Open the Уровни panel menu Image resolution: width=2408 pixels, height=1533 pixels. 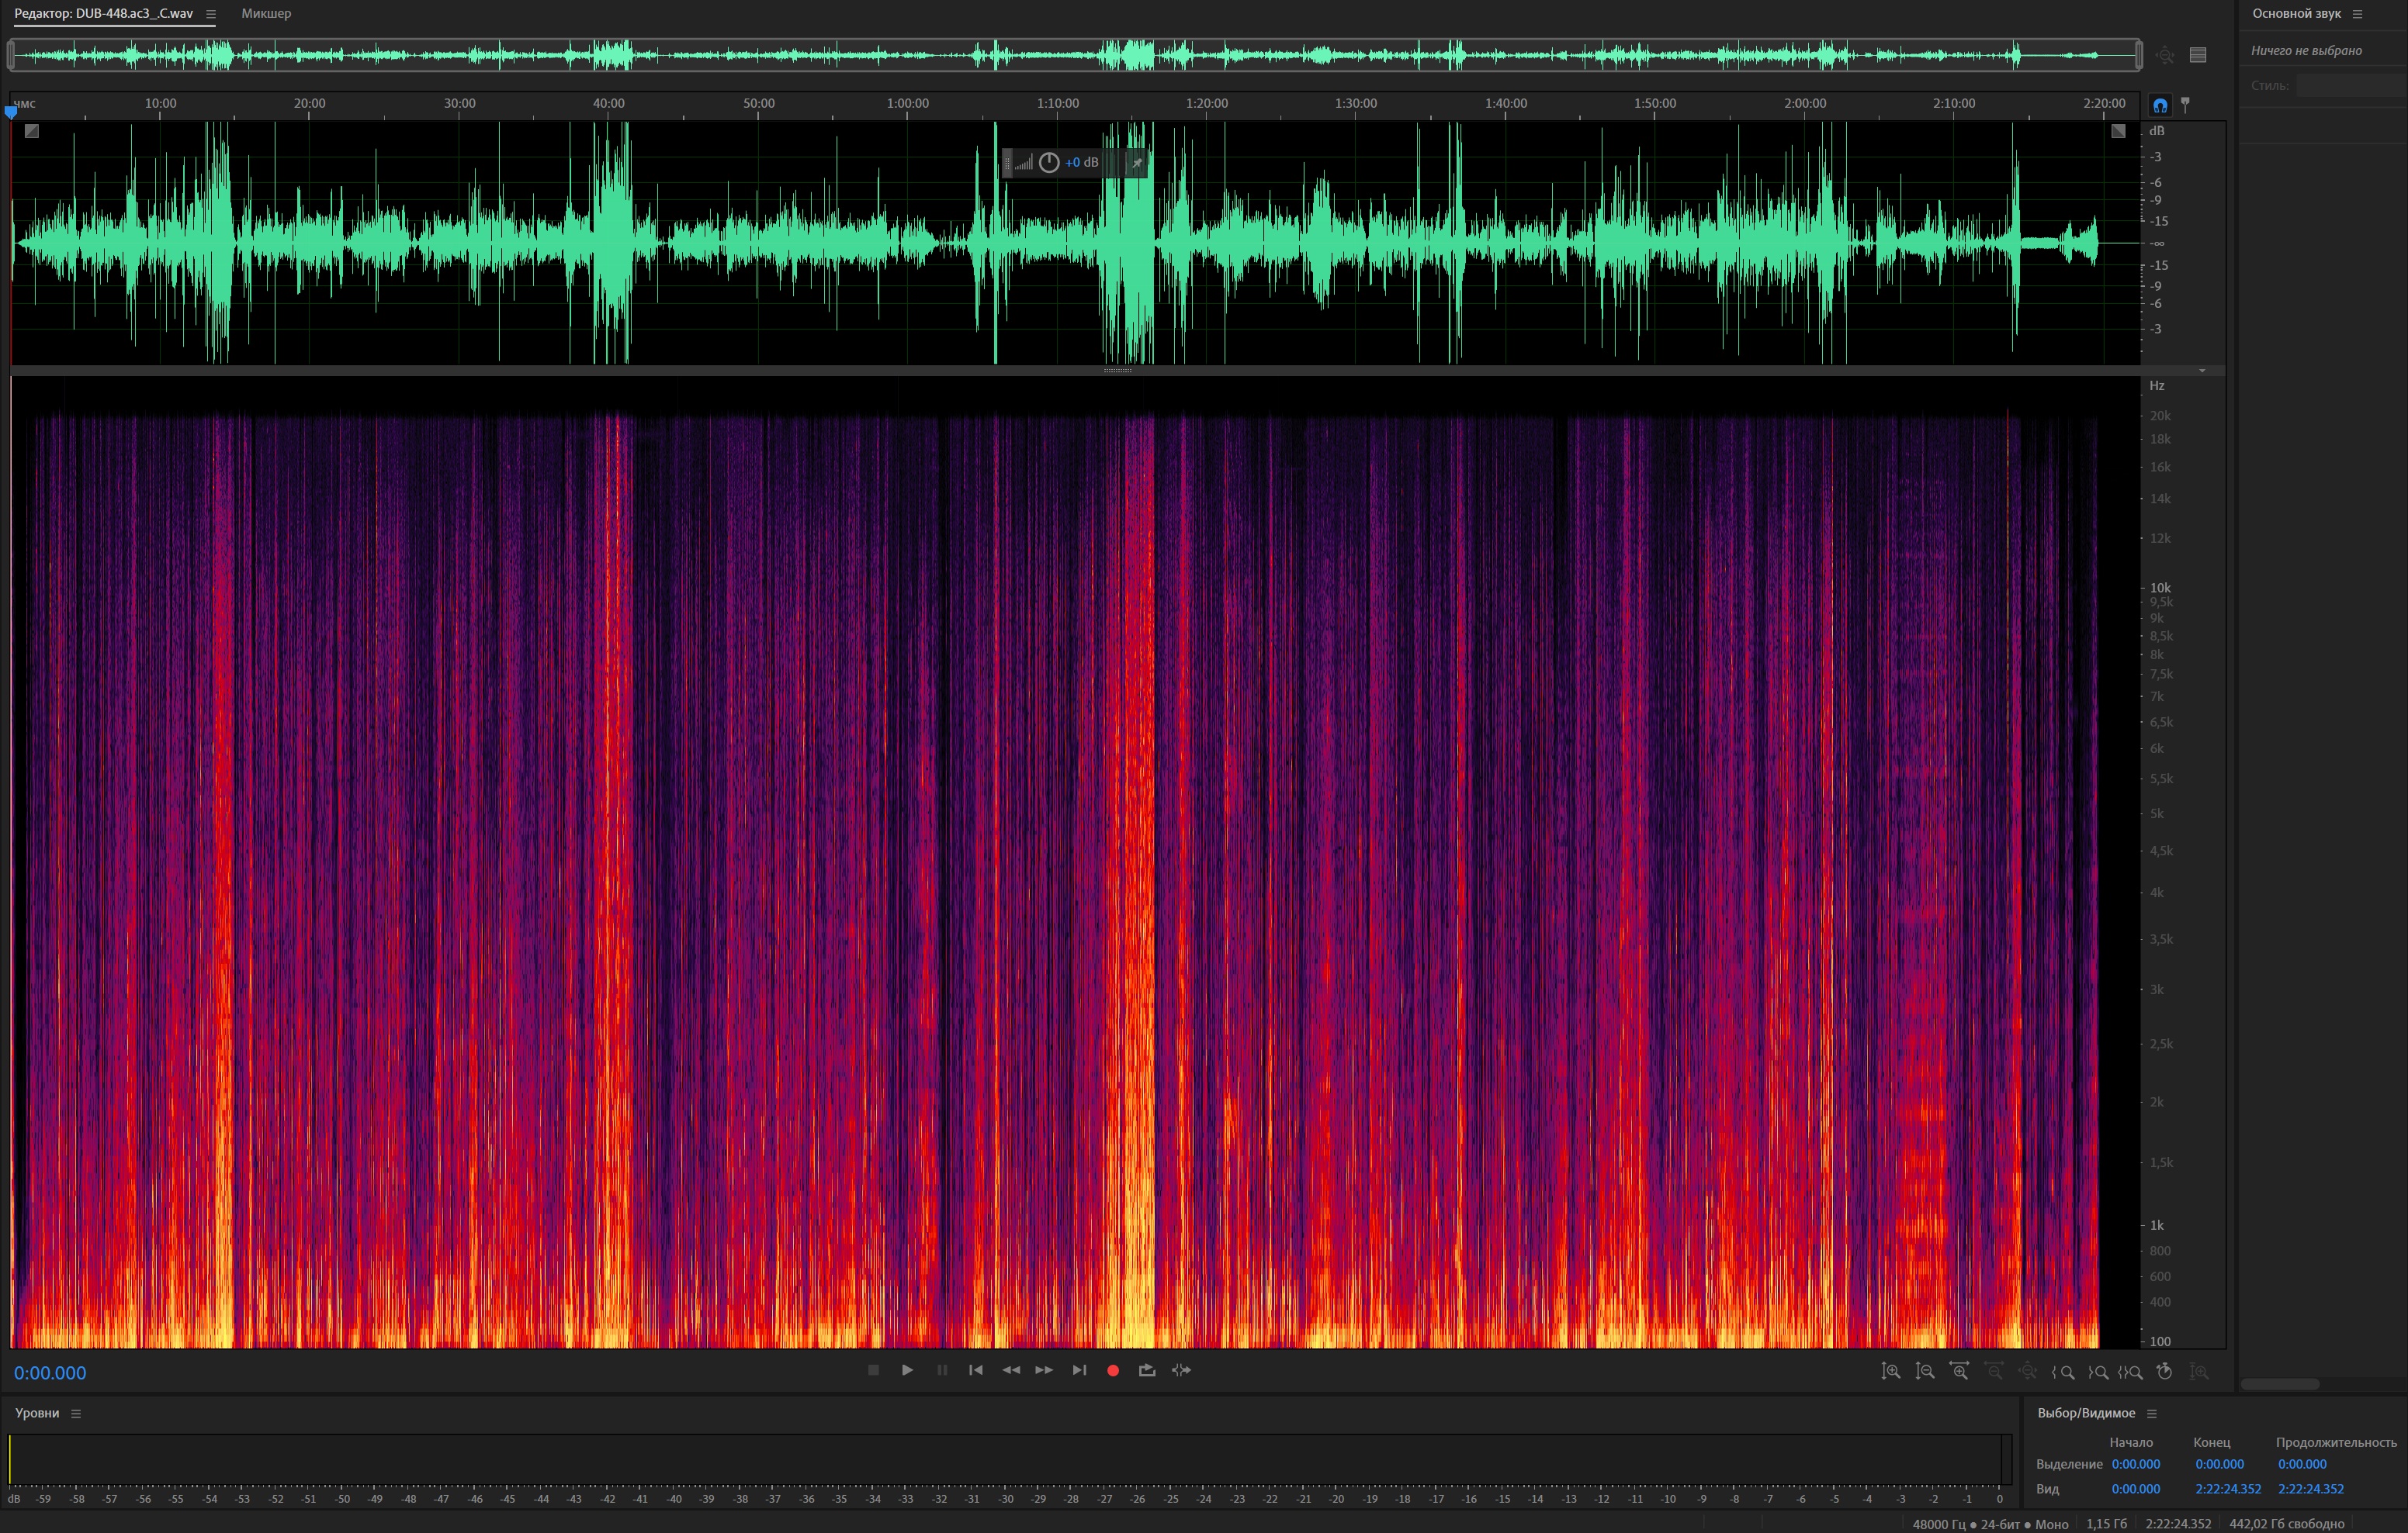76,1413
